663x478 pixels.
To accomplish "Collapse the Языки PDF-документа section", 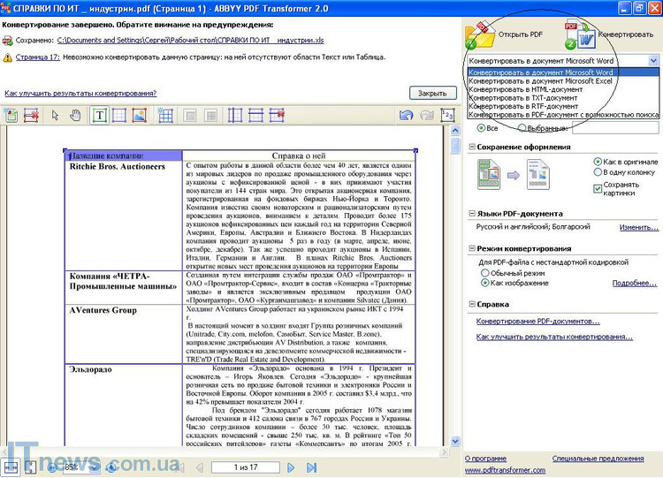I will [x=472, y=214].
